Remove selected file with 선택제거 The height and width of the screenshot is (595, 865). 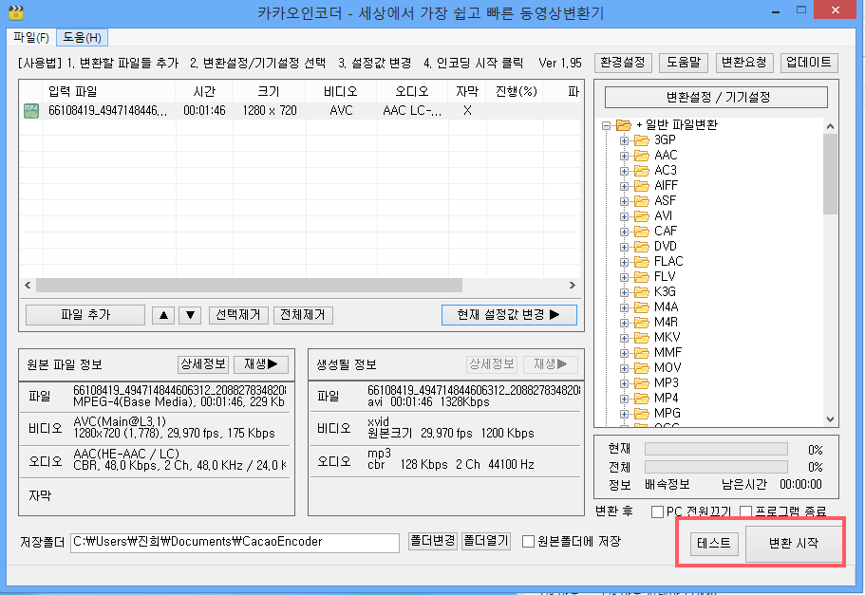pos(238,315)
